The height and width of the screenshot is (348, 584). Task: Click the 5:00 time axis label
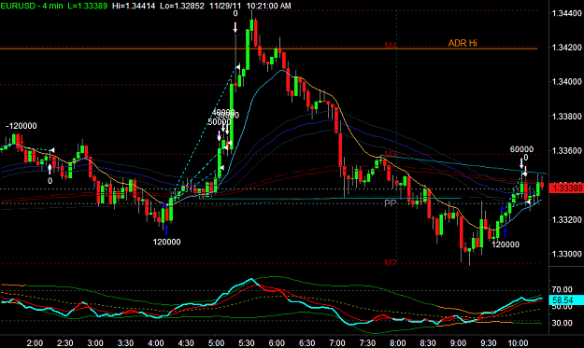pos(216,342)
